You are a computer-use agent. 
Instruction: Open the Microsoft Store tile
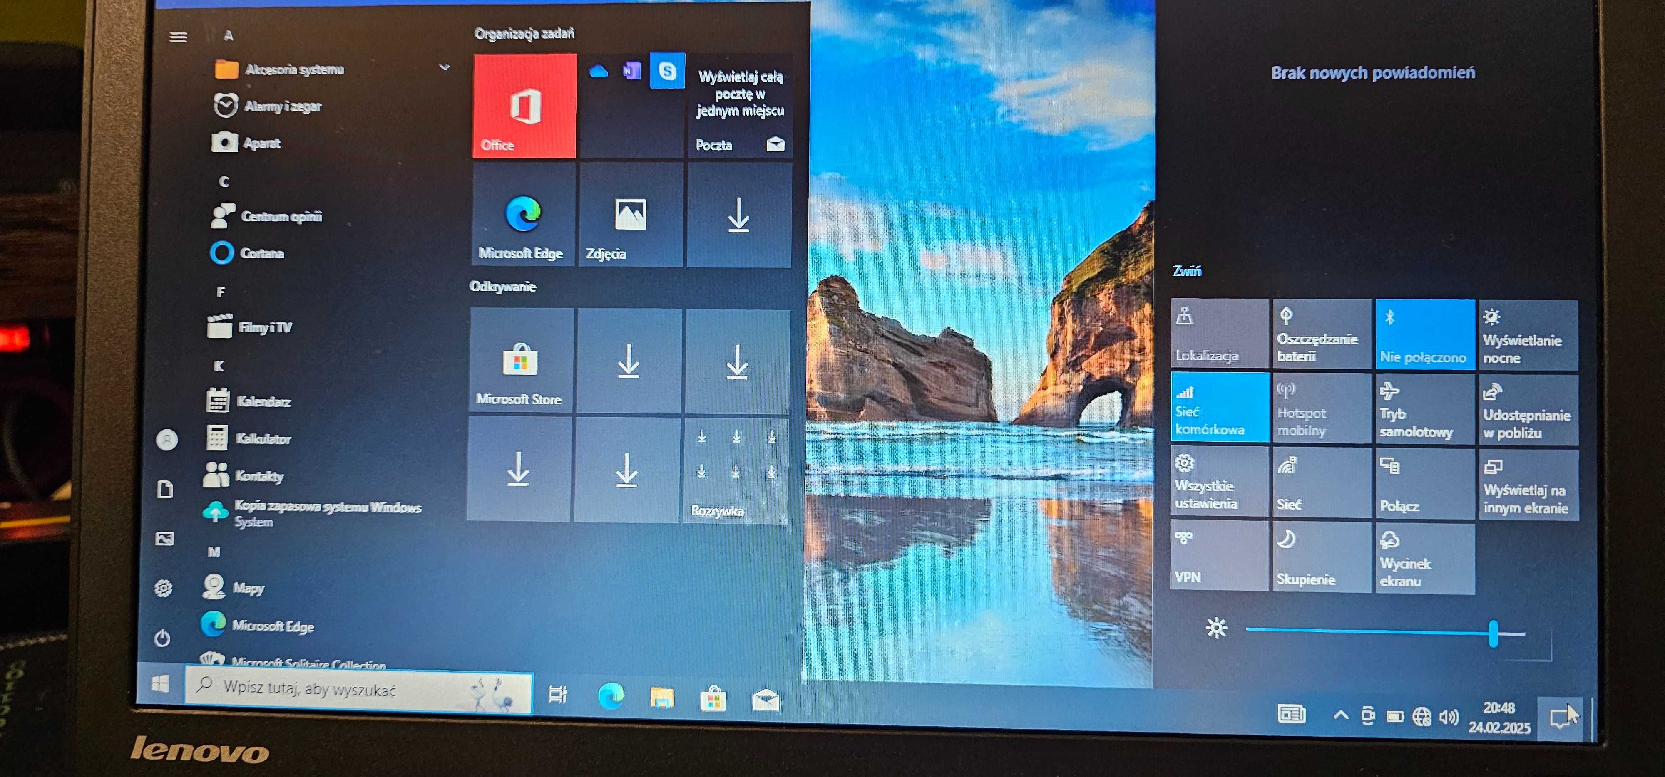coord(522,360)
